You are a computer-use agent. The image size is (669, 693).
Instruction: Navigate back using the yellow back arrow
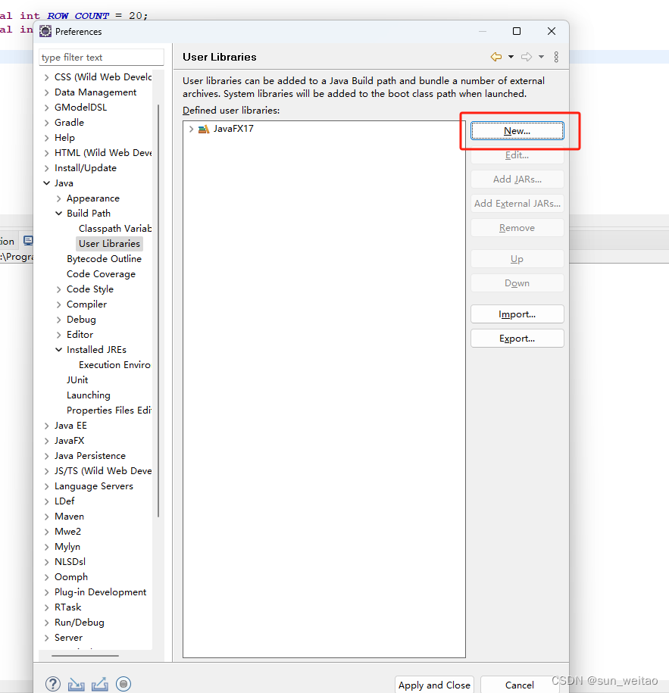click(497, 56)
